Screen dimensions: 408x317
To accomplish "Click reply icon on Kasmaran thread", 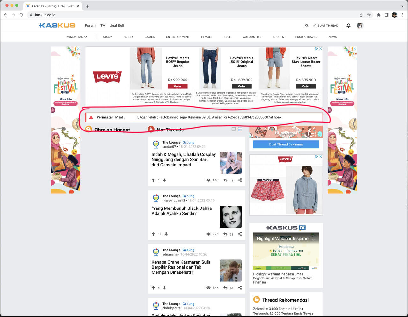I will point(225,288).
